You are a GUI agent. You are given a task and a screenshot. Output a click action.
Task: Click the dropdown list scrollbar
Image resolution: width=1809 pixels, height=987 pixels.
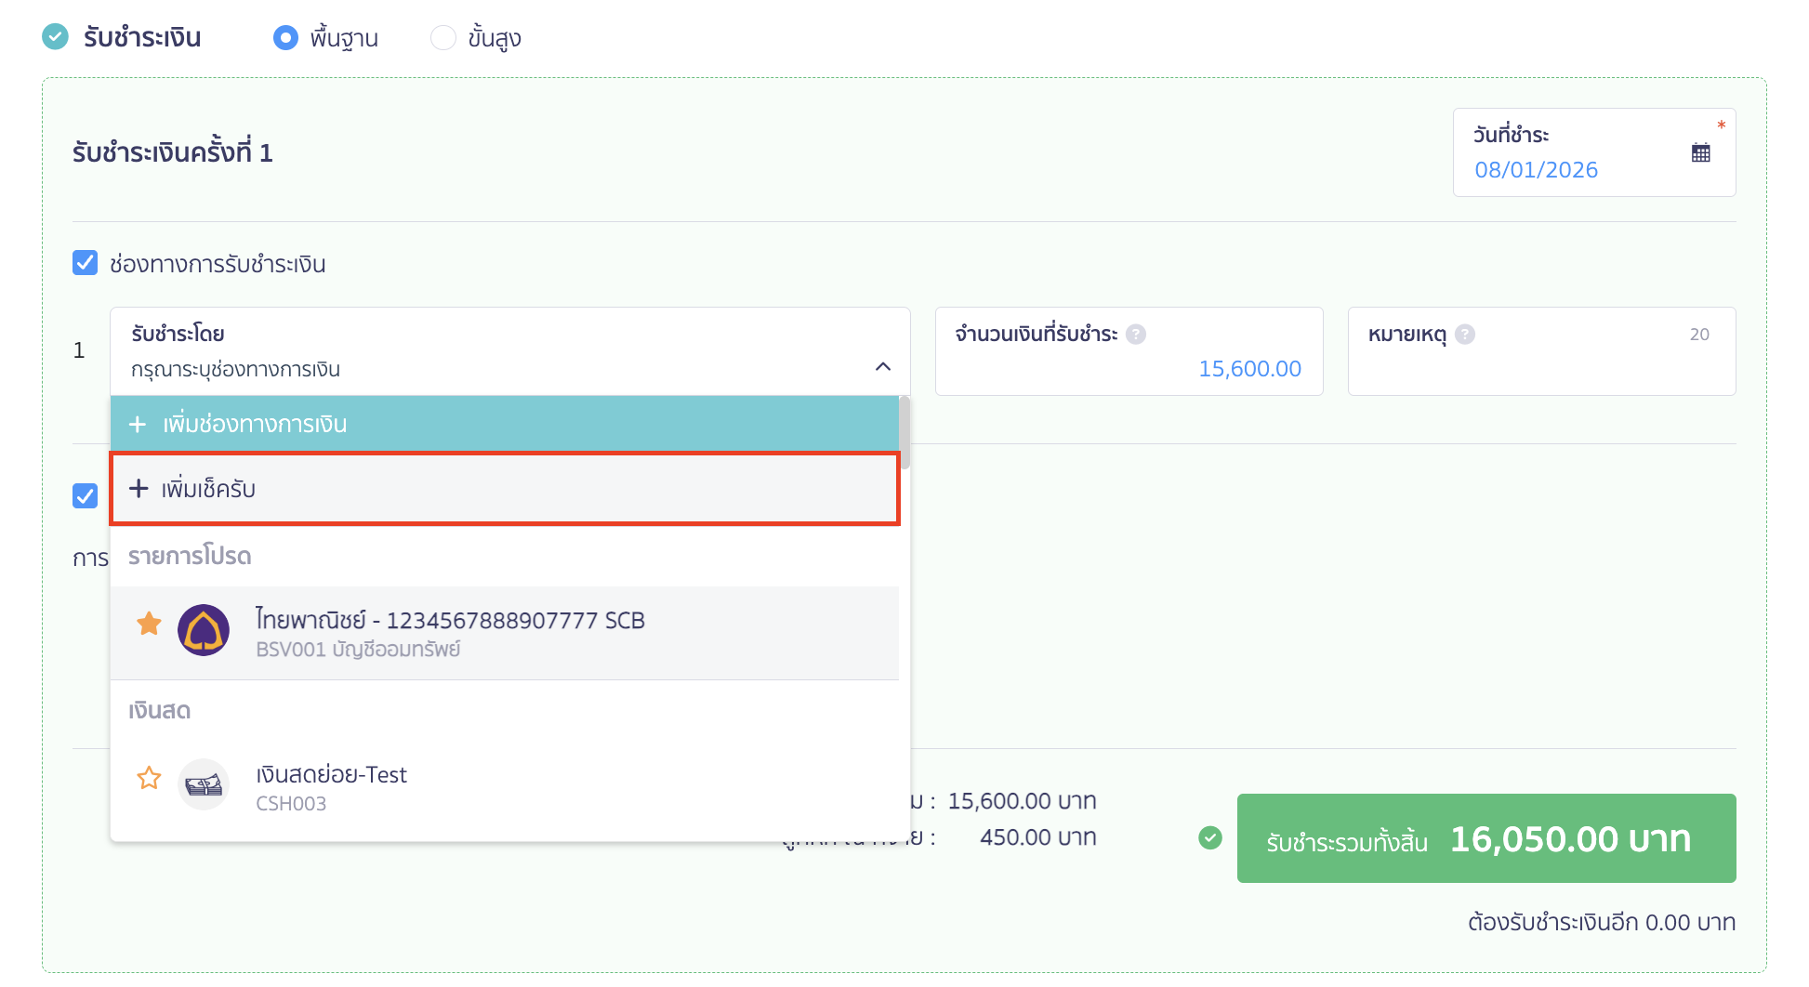pyautogui.click(x=904, y=432)
